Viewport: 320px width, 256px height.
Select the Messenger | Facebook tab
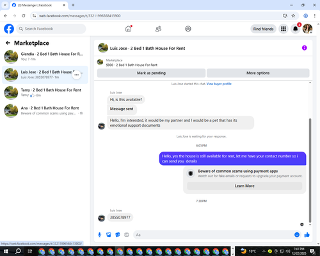click(x=39, y=5)
